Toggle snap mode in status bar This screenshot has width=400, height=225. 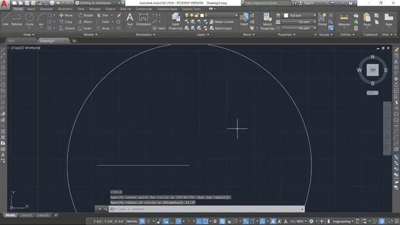point(148,221)
